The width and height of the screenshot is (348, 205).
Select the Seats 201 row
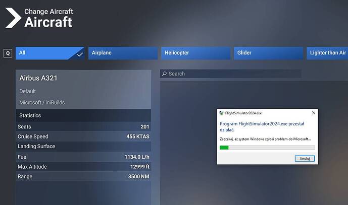83,126
